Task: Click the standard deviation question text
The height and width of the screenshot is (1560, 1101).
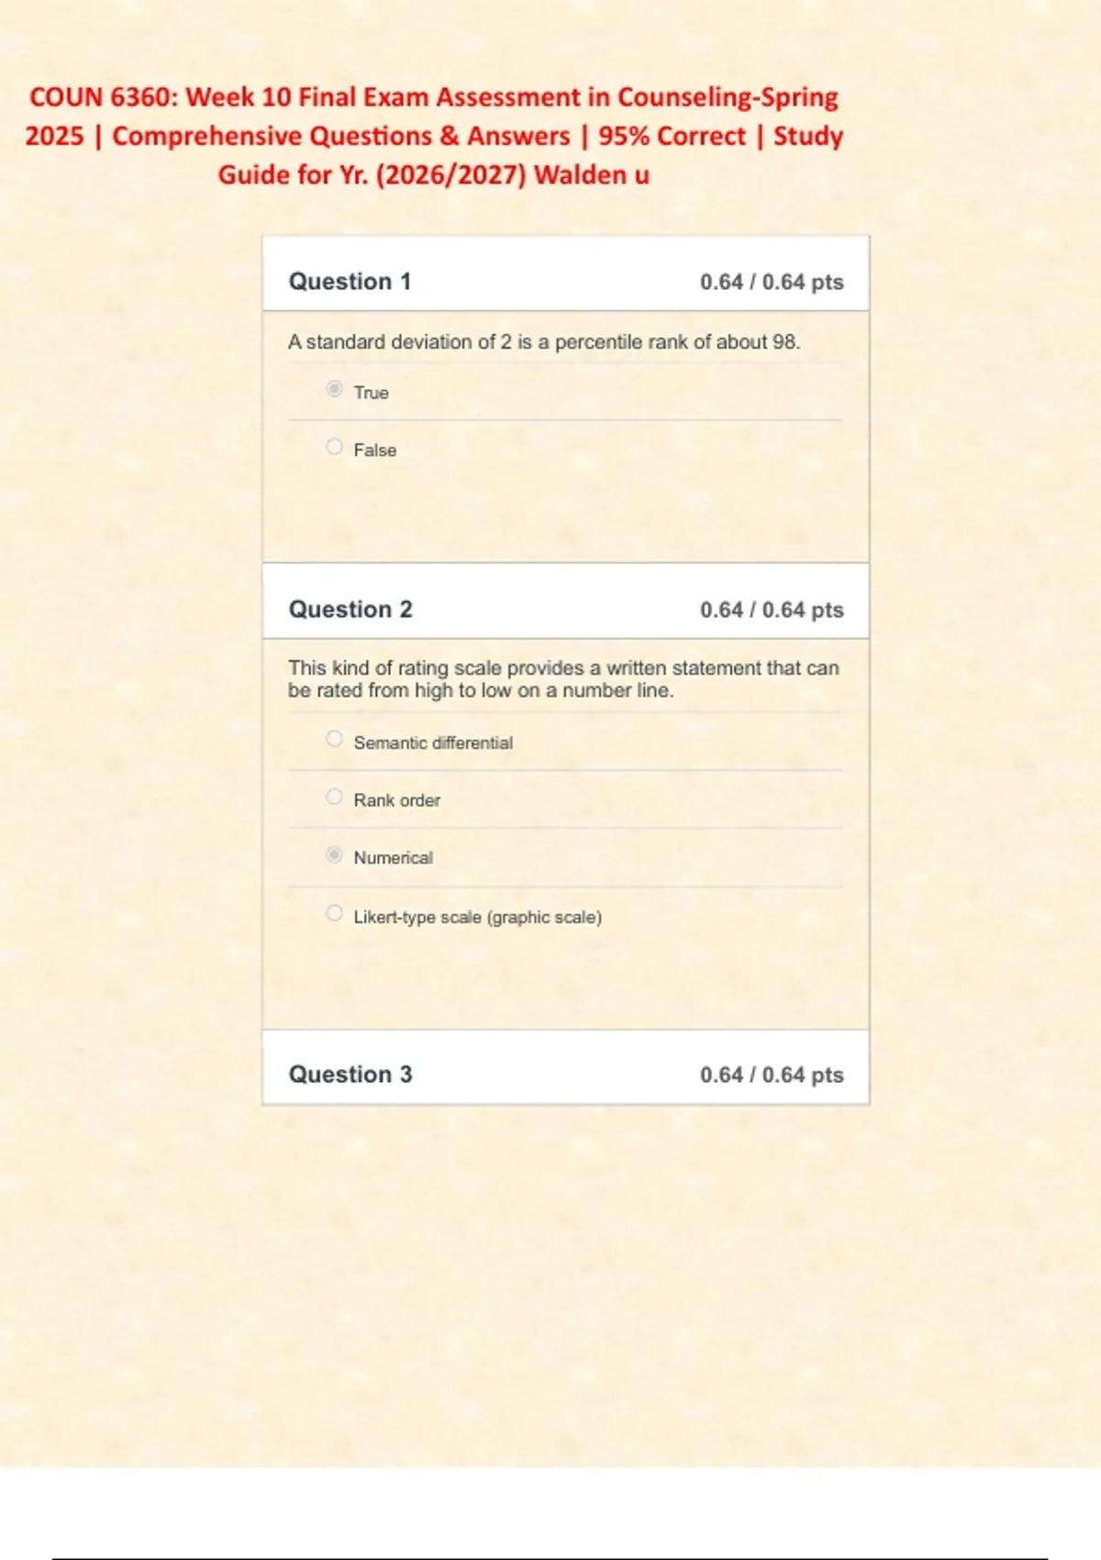Action: tap(544, 342)
